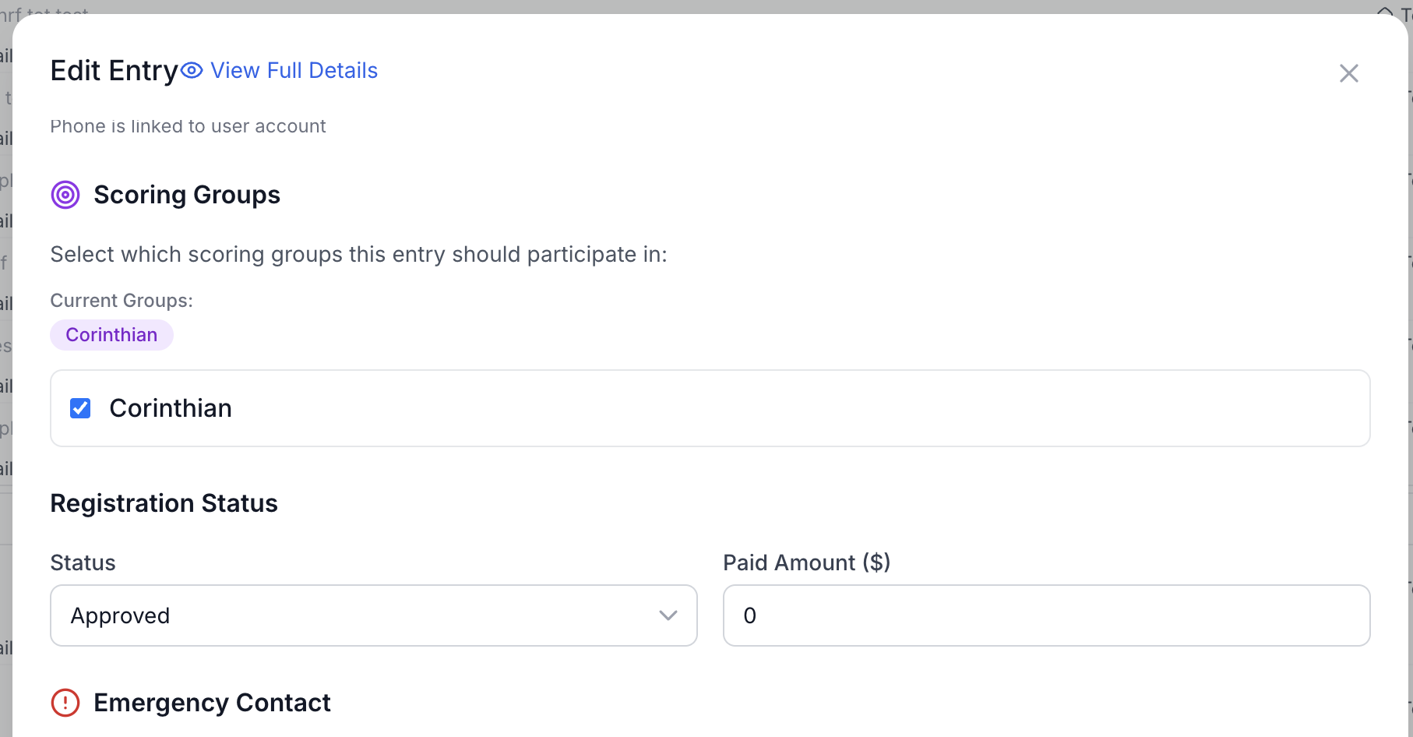Click the upward chevron above the dialog corner
The width and height of the screenshot is (1413, 737).
(1386, 12)
